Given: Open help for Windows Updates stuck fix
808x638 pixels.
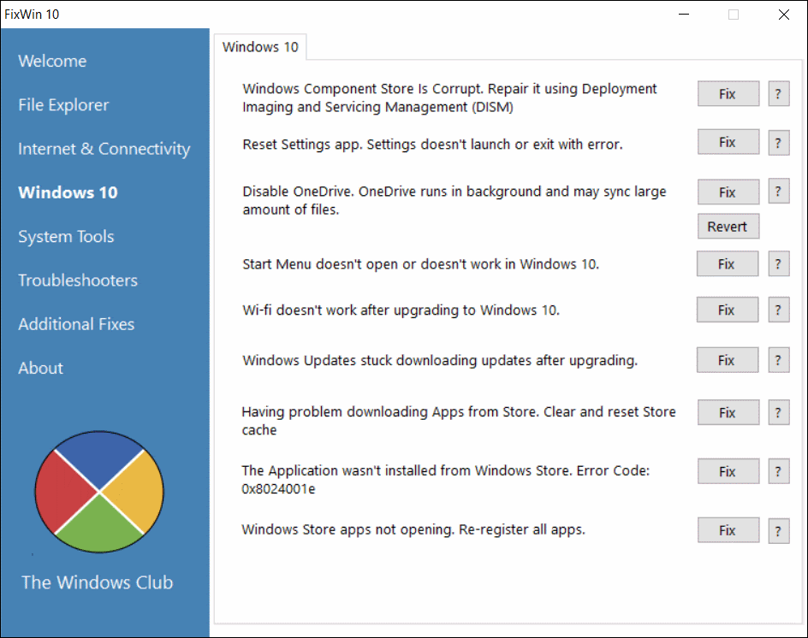Looking at the screenshot, I should pos(779,360).
